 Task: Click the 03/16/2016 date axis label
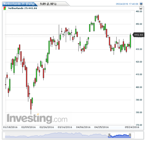(x=65, y=127)
